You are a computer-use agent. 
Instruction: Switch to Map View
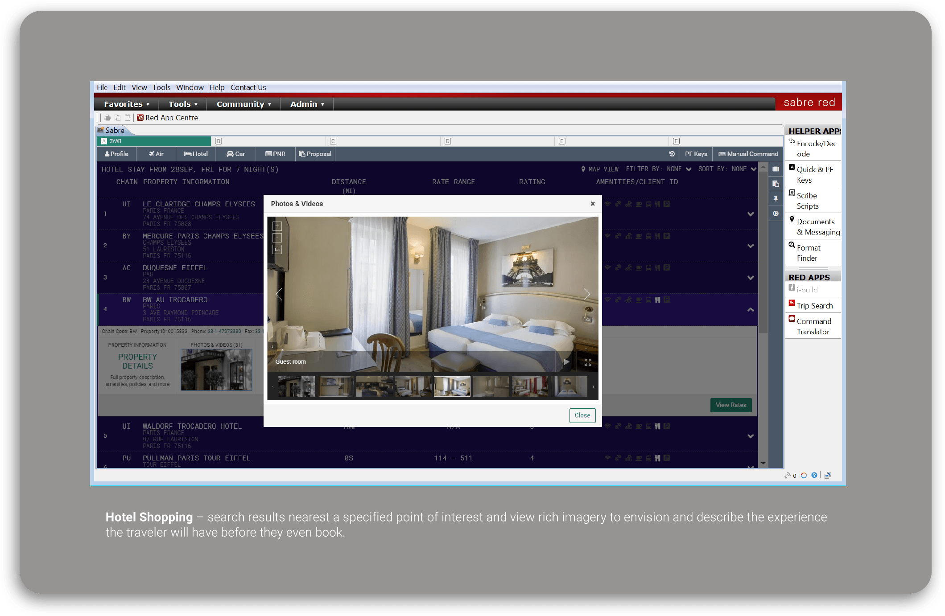(599, 169)
